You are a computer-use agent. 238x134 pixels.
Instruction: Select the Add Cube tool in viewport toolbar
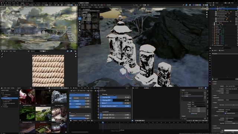pyautogui.click(x=80, y=33)
